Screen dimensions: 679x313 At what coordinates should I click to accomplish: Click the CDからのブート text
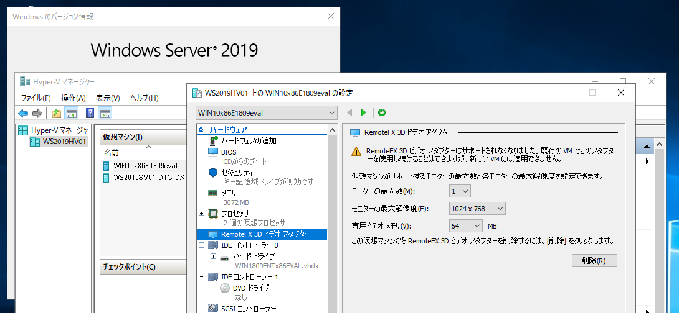click(245, 161)
